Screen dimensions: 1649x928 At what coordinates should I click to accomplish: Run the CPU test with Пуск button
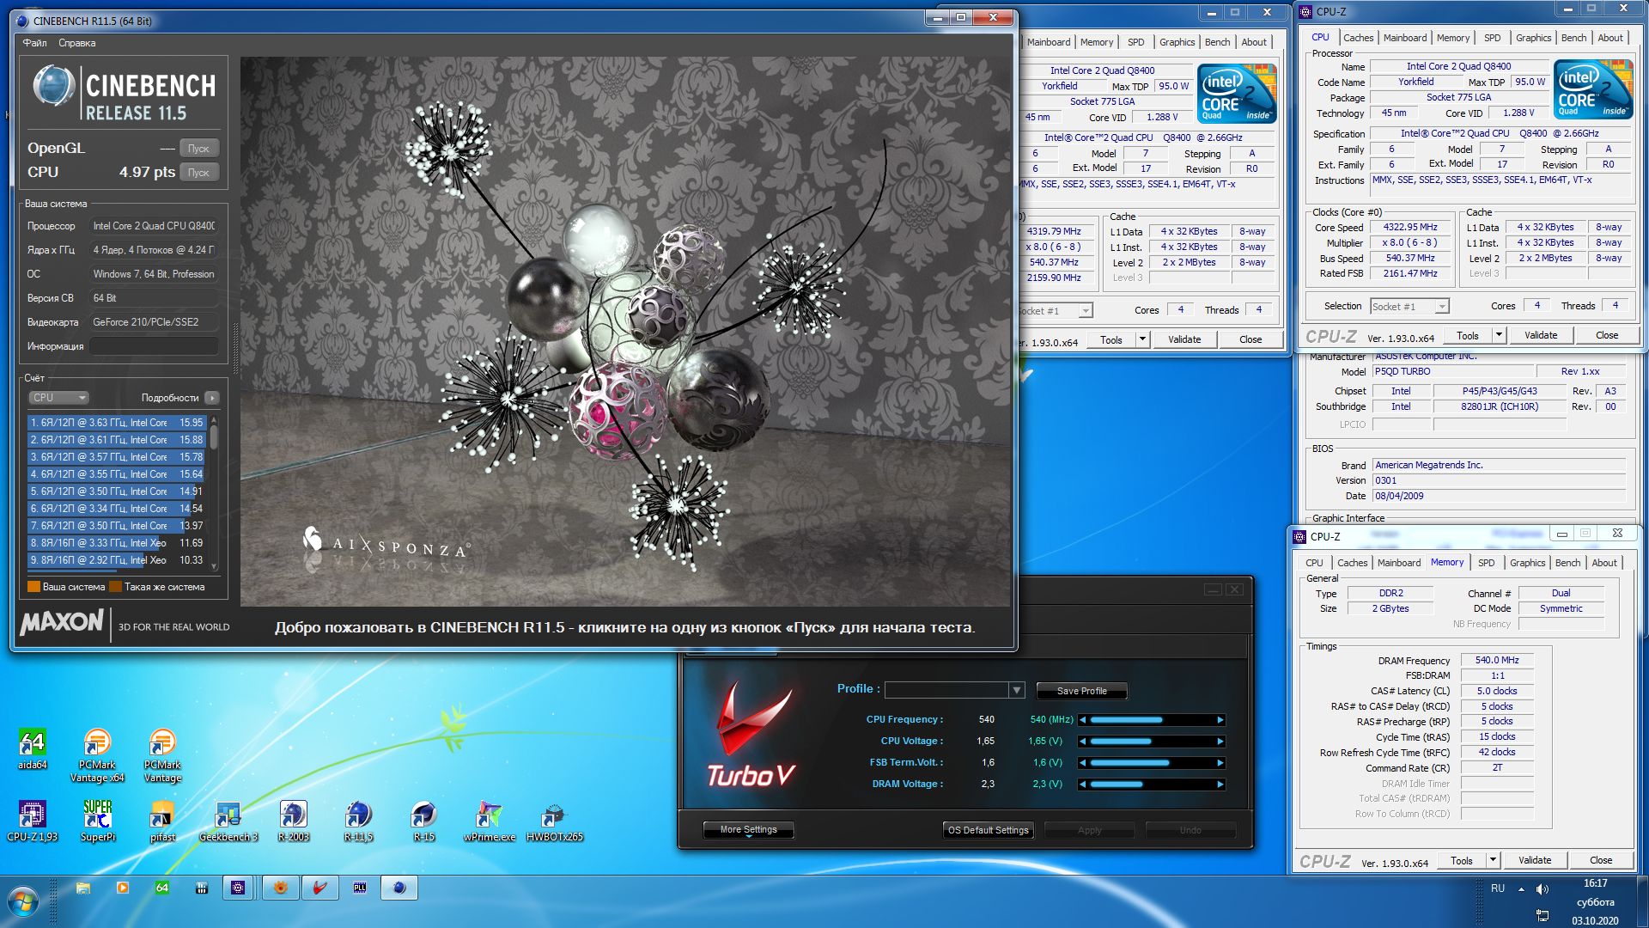198,173
